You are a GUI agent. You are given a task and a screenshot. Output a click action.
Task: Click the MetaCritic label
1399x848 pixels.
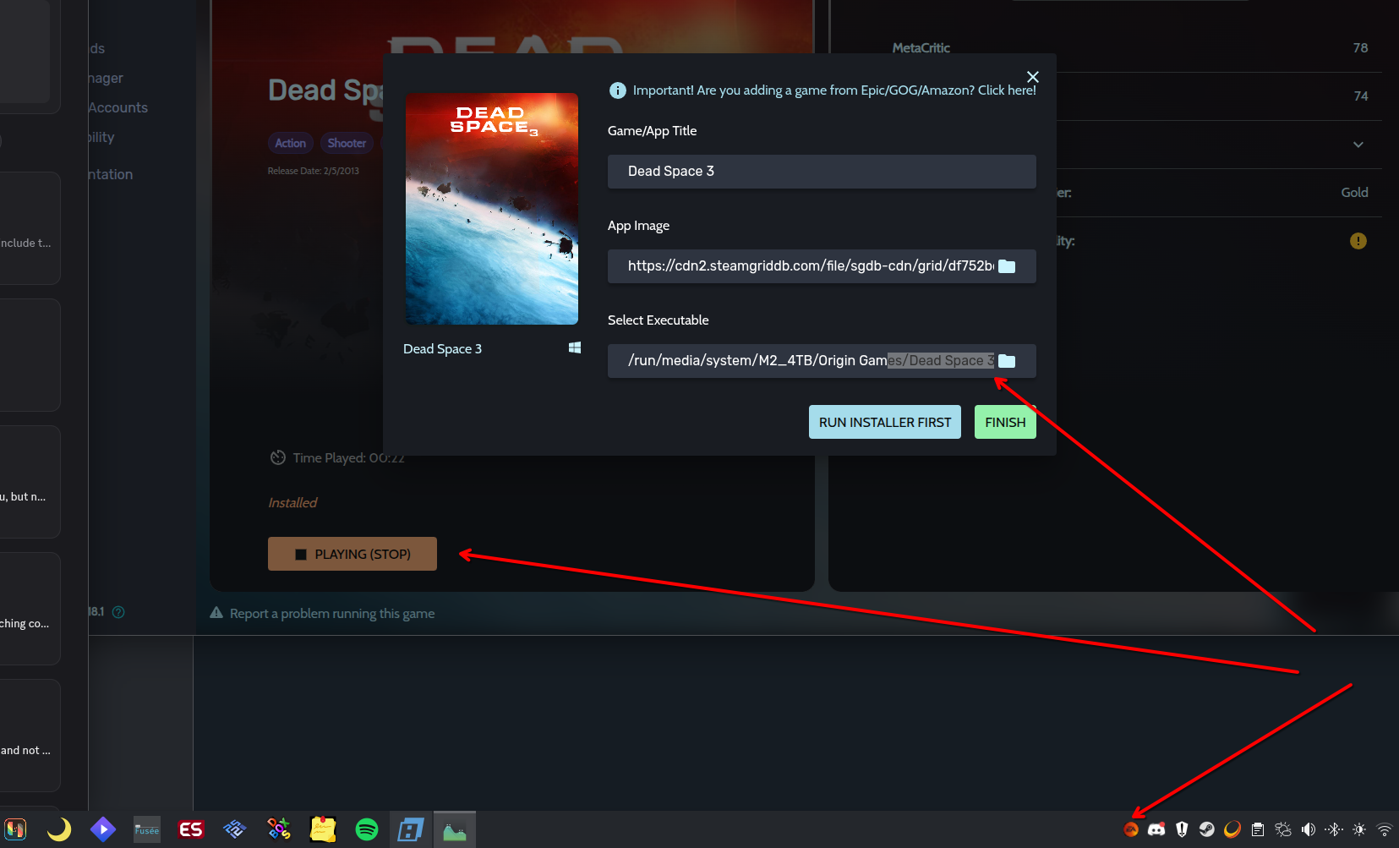[x=921, y=48]
